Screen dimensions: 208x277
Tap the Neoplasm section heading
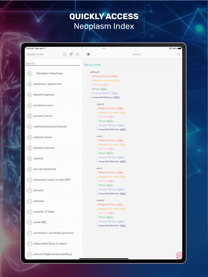click(92, 65)
